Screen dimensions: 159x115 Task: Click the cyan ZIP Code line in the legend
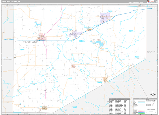[x=142, y=102]
